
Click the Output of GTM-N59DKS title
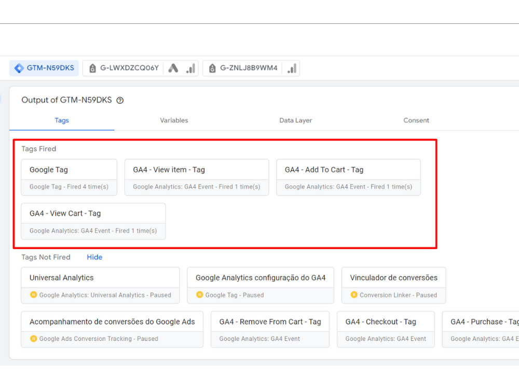click(x=66, y=100)
